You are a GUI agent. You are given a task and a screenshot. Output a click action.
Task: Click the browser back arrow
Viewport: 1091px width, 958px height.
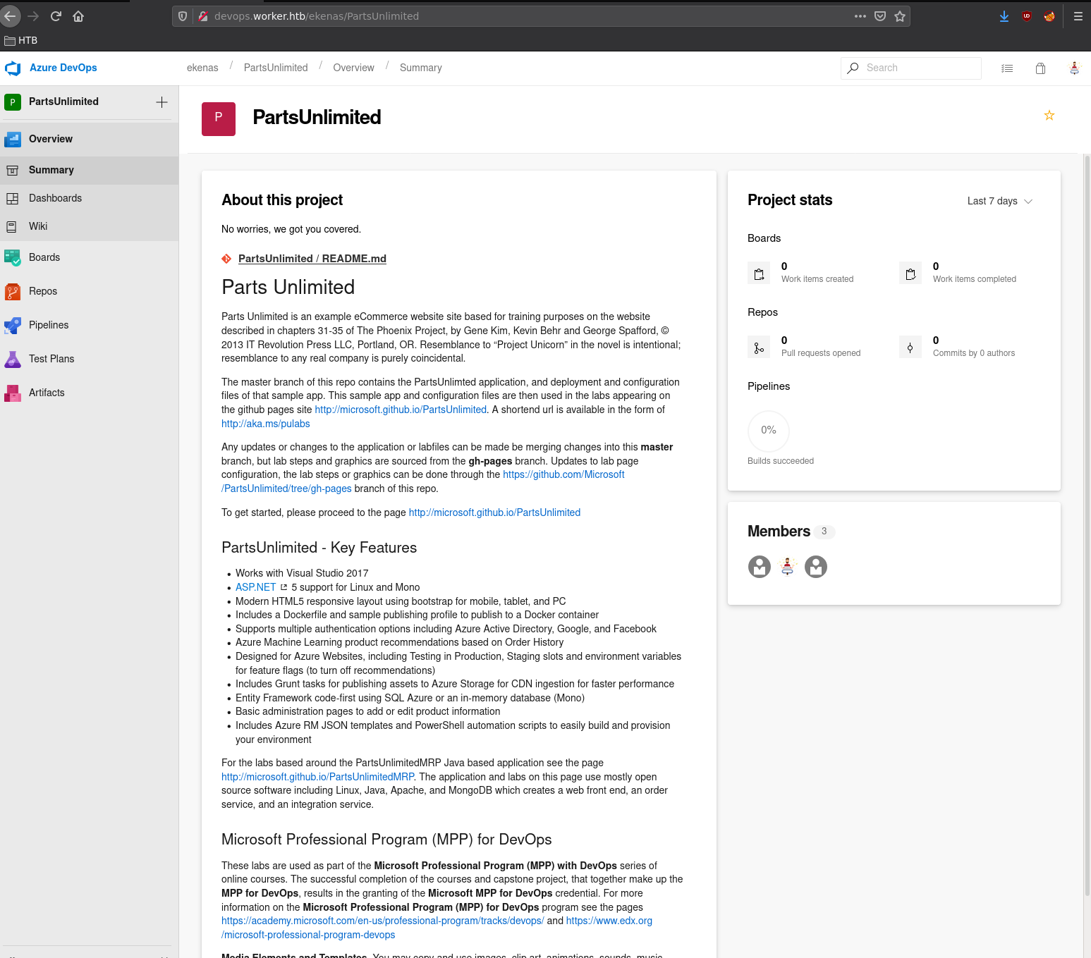click(10, 16)
